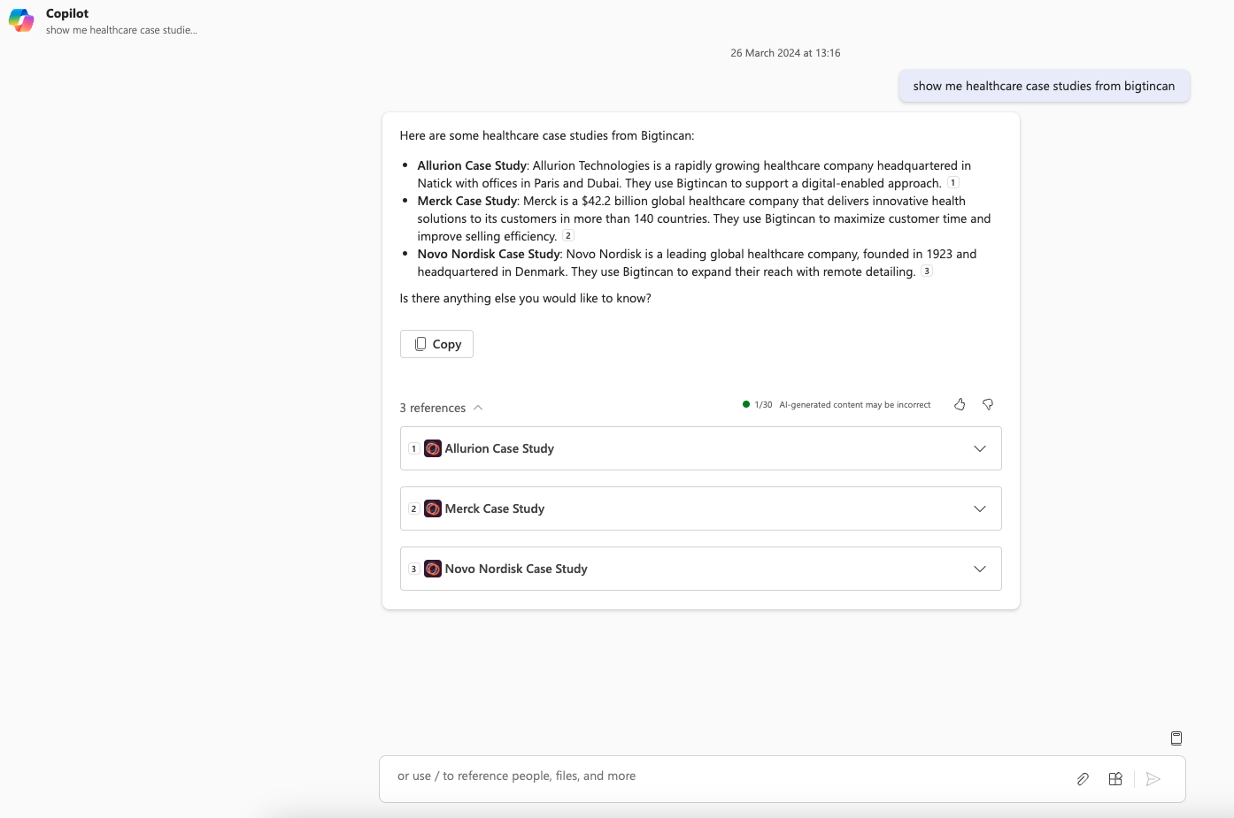Click the Bigtincan icon beside Allurion Case Study

pos(433,448)
